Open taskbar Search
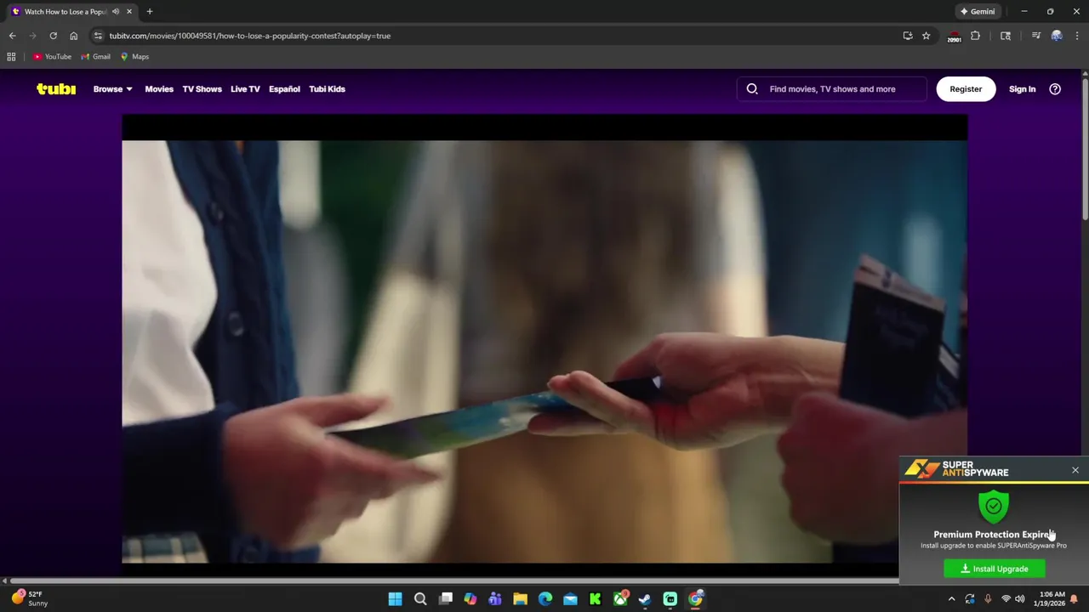1089x612 pixels. click(x=420, y=599)
